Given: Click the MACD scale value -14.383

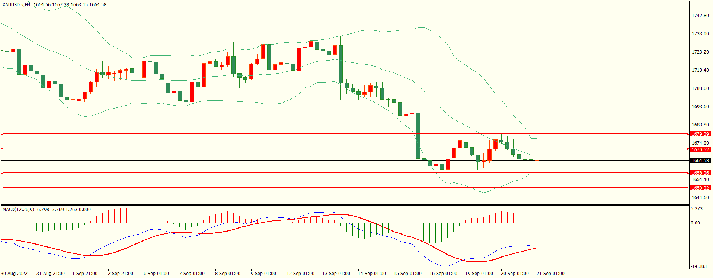Looking at the screenshot, I should [698, 266].
